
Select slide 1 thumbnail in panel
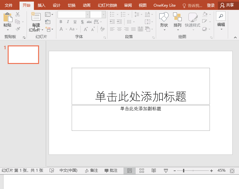(23, 55)
